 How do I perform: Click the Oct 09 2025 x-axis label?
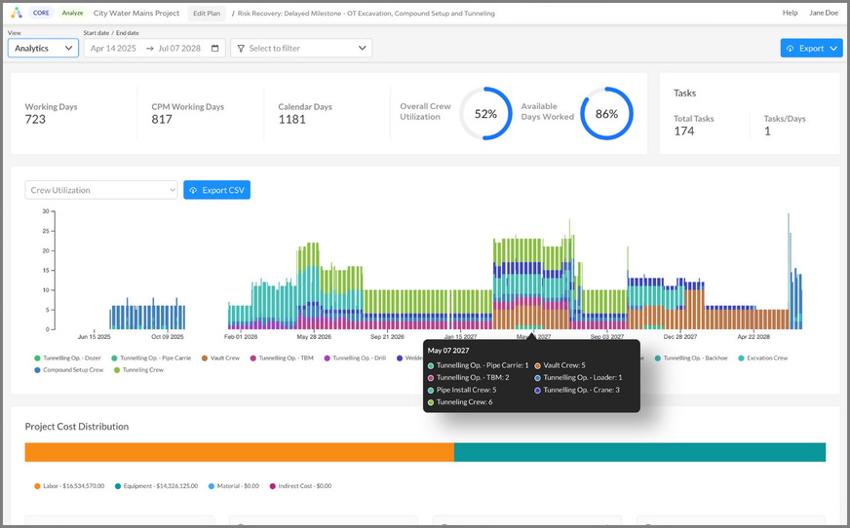[167, 337]
